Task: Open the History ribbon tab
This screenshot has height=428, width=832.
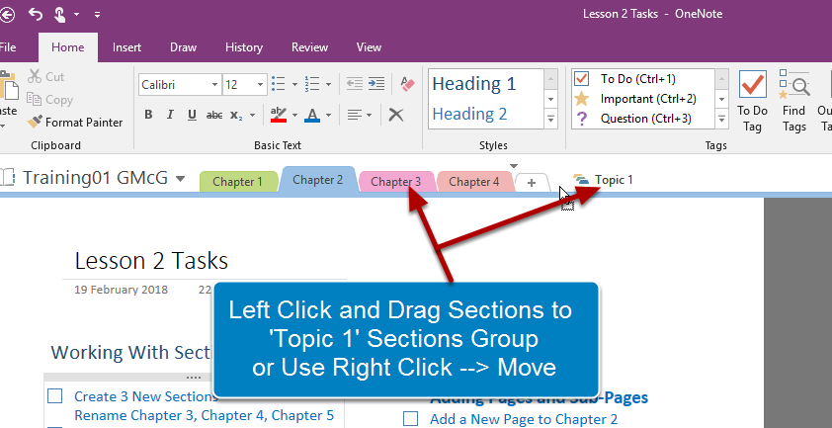Action: [x=243, y=47]
